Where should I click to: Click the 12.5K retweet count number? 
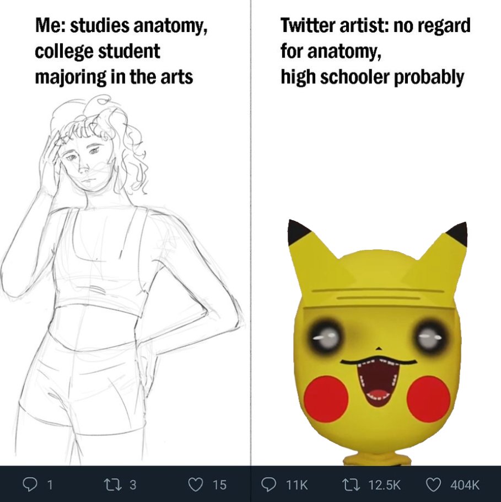pos(385,485)
